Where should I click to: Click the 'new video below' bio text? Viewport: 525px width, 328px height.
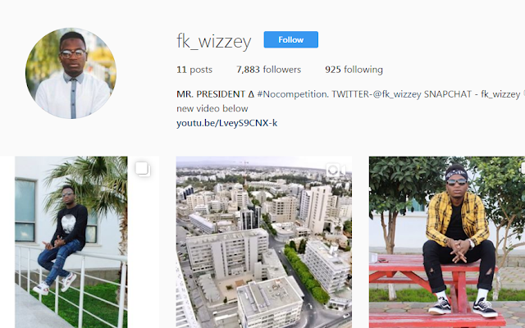[x=212, y=109]
